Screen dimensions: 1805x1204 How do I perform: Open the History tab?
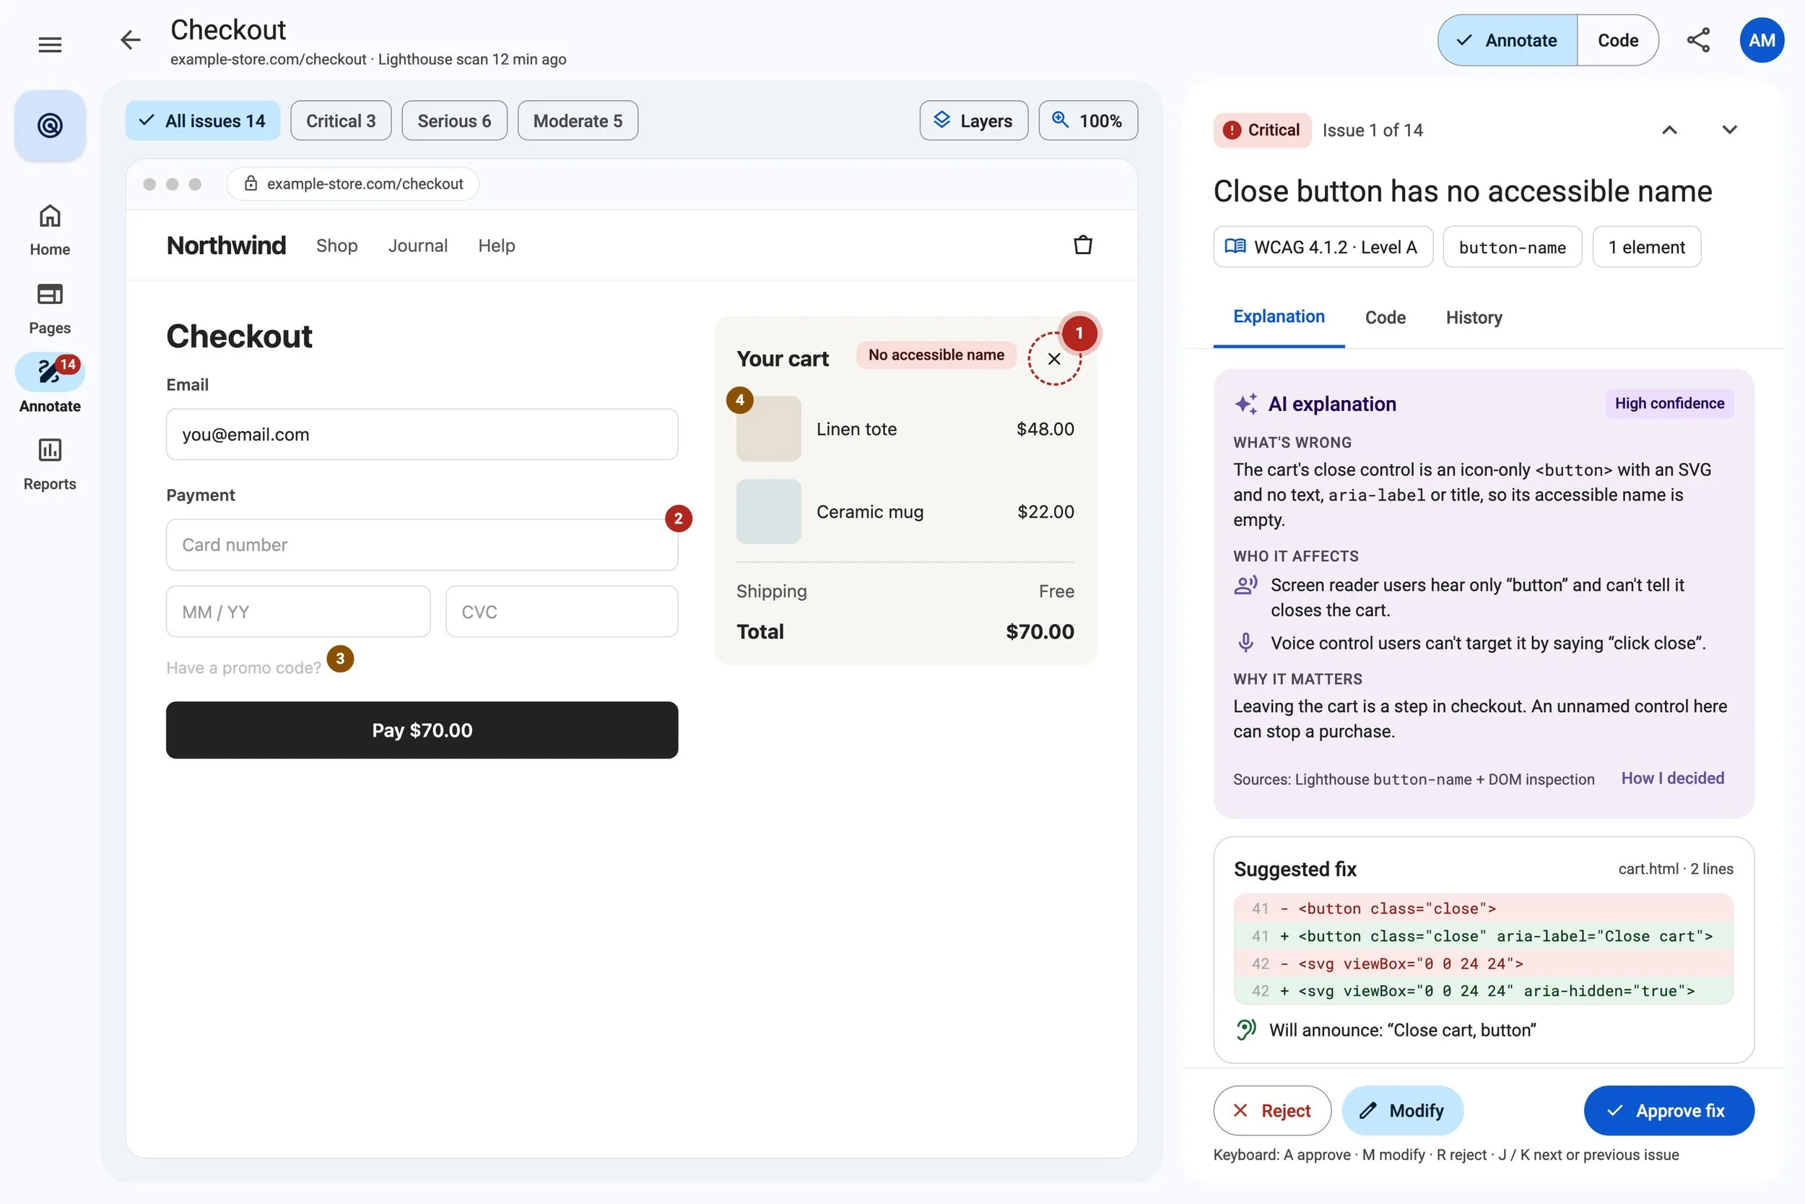click(x=1474, y=317)
